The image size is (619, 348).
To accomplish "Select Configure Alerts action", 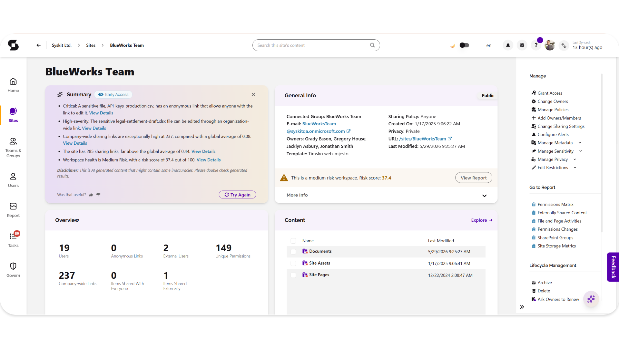I will pyautogui.click(x=550, y=134).
